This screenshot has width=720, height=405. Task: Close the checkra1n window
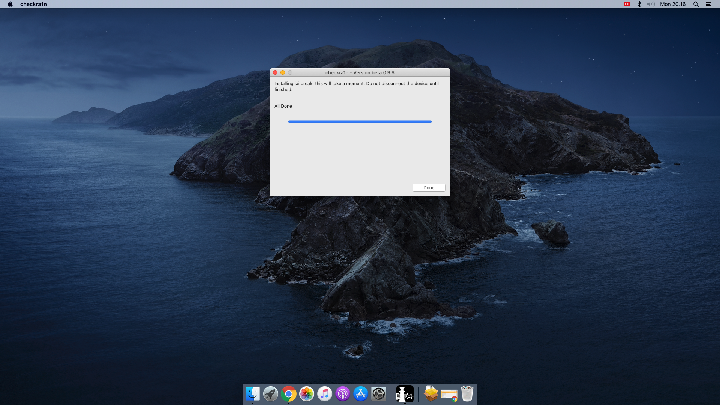[x=275, y=72]
